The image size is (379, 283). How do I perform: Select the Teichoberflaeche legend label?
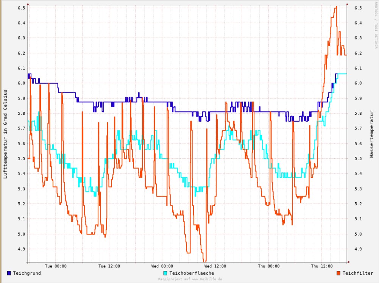[192, 273]
